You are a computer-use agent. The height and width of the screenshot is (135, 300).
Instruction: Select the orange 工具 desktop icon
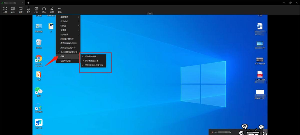pyautogui.click(x=39, y=76)
